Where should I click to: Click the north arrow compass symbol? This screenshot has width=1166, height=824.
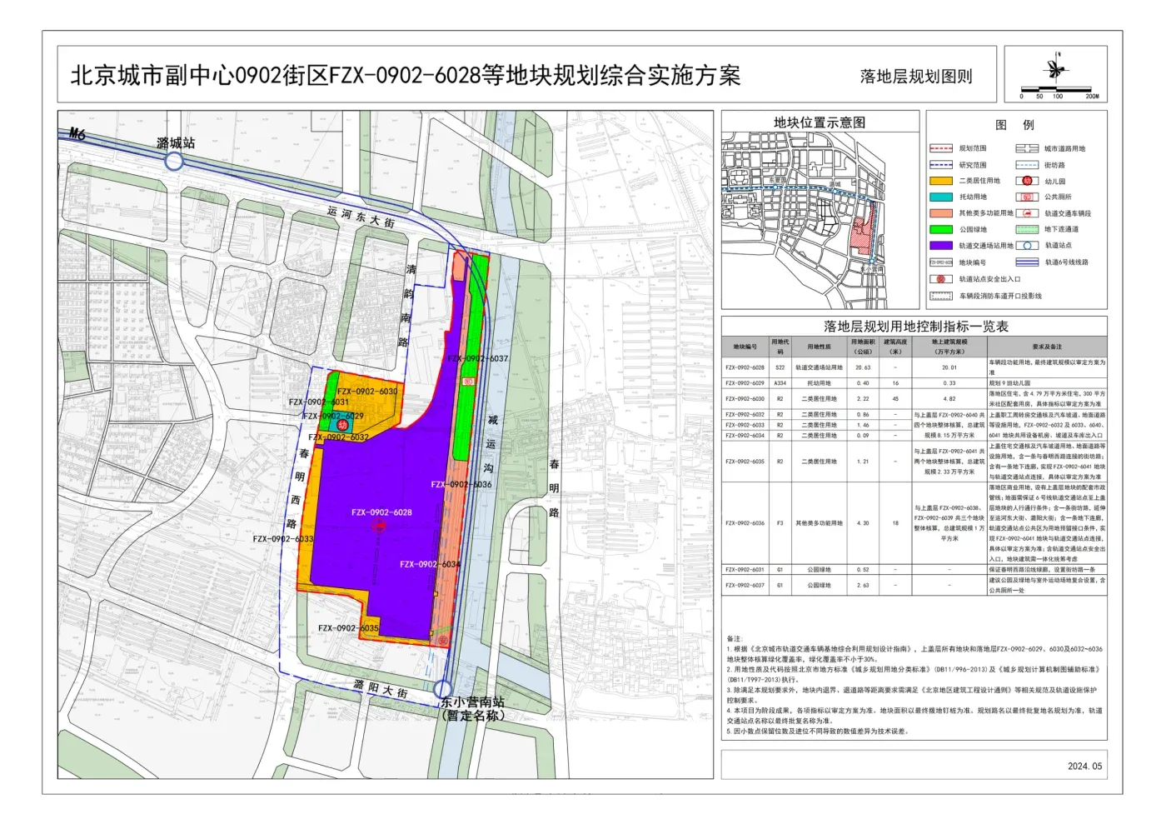1055,67
